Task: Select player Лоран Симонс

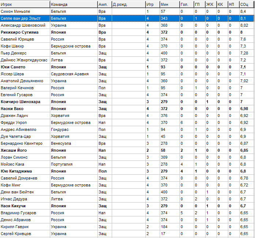Action: [x=14, y=157]
